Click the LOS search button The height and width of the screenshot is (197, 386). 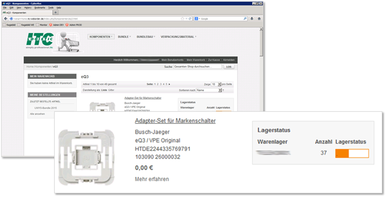pos(229,67)
